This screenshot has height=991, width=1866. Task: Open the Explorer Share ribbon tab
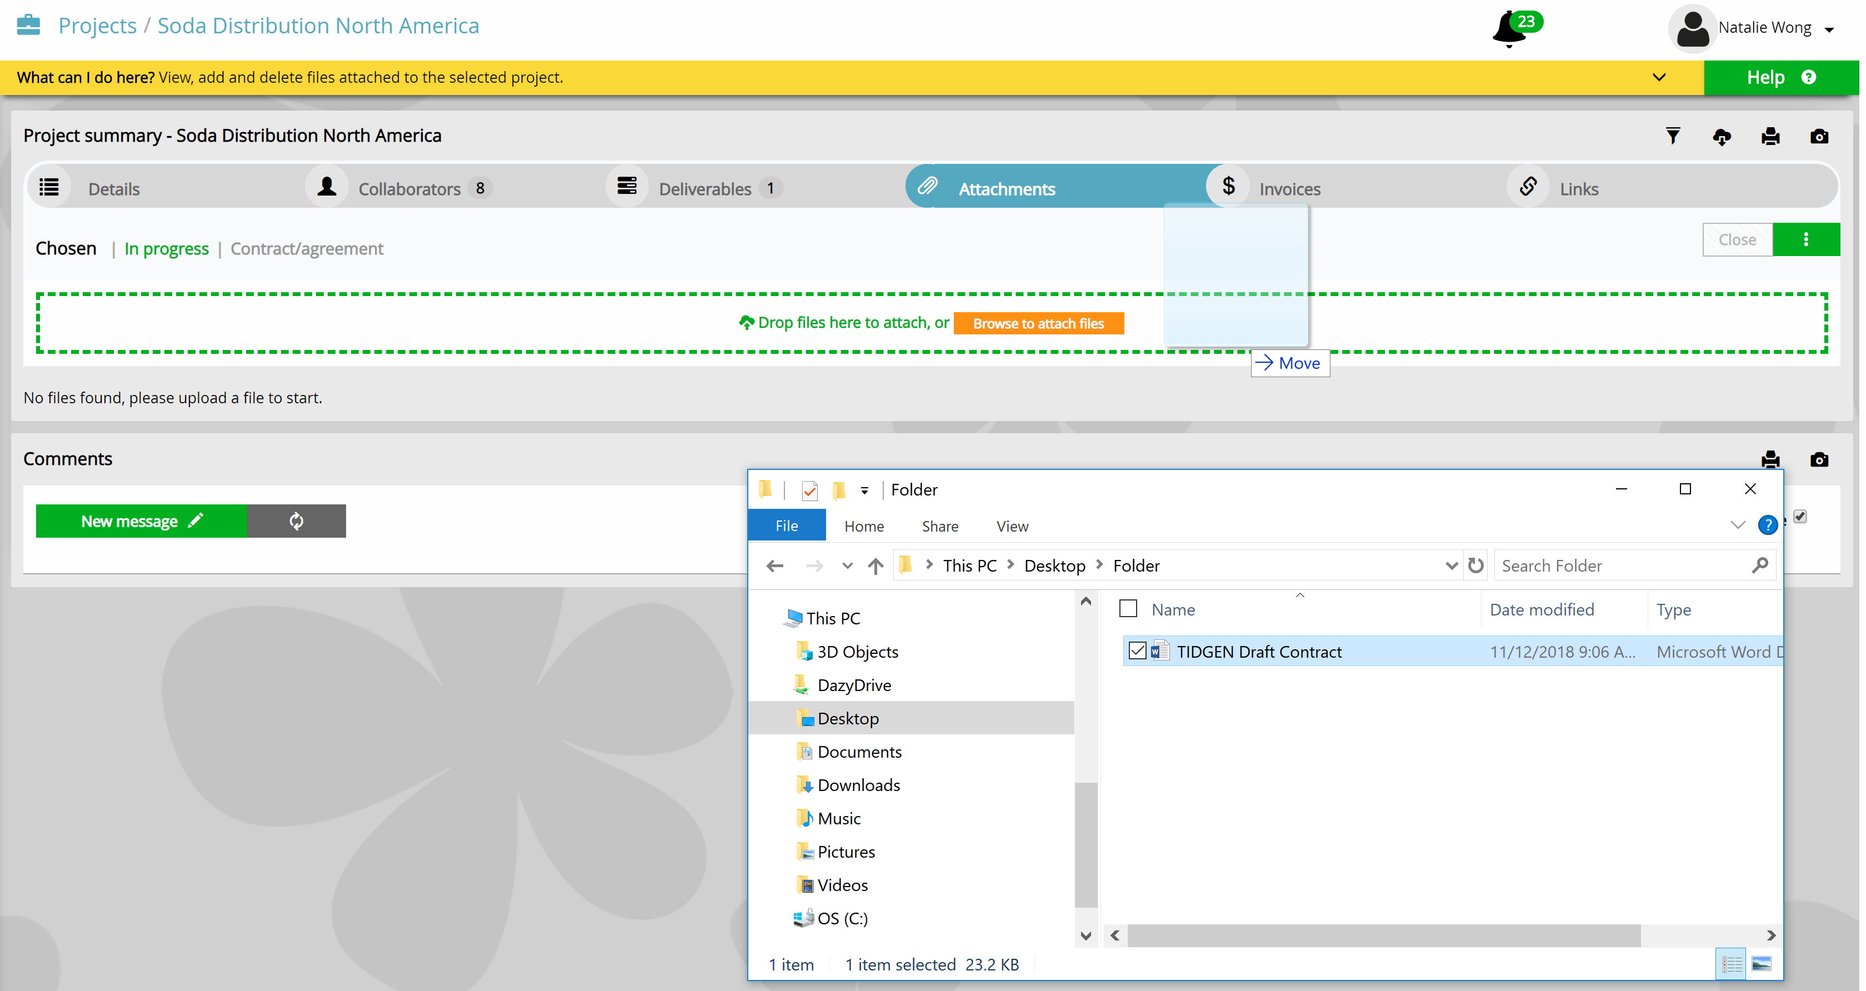939,526
